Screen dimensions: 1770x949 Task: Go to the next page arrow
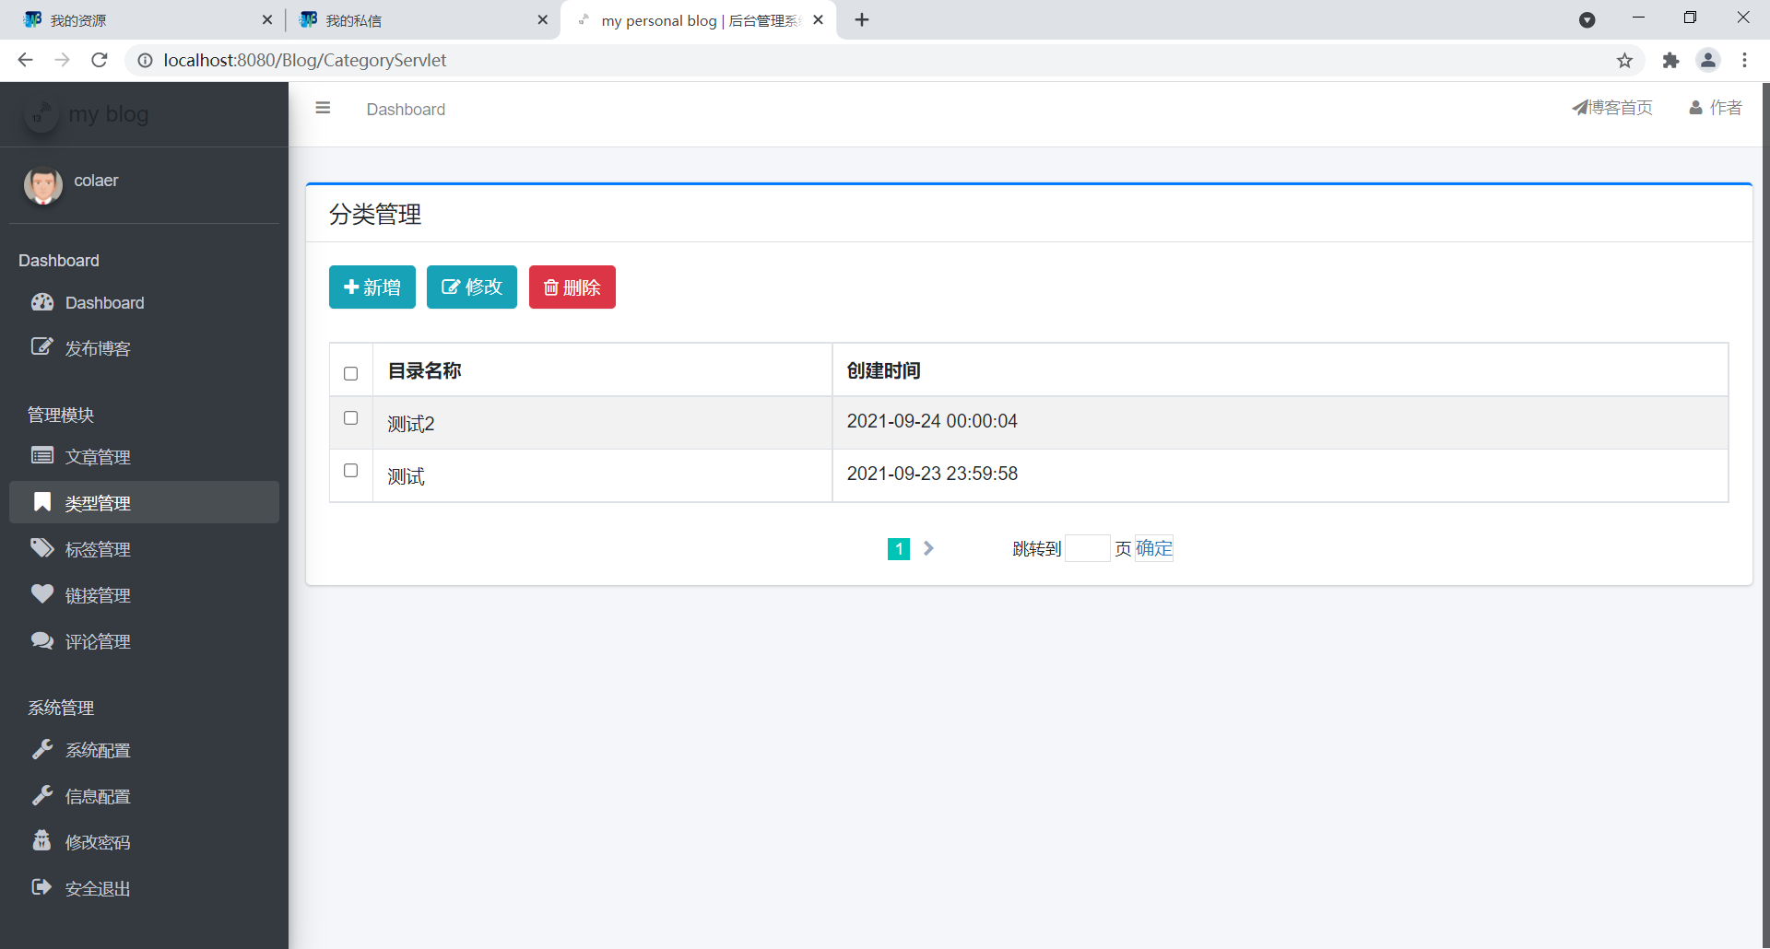point(928,548)
